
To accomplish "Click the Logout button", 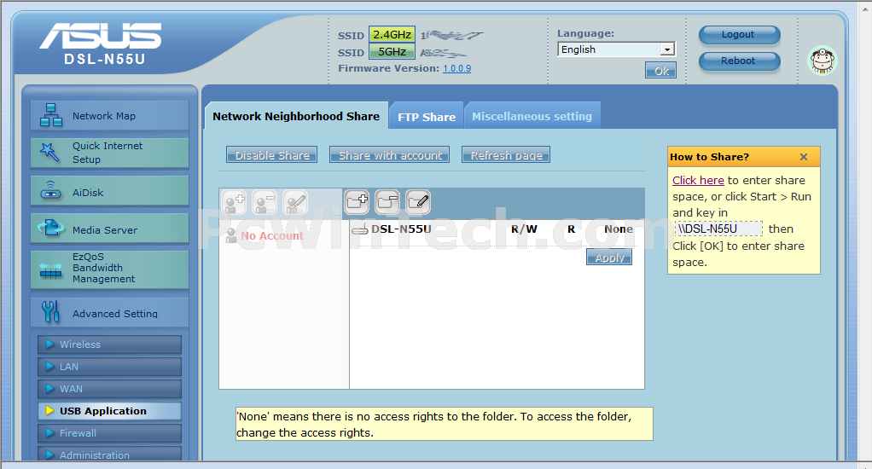I will coord(739,34).
